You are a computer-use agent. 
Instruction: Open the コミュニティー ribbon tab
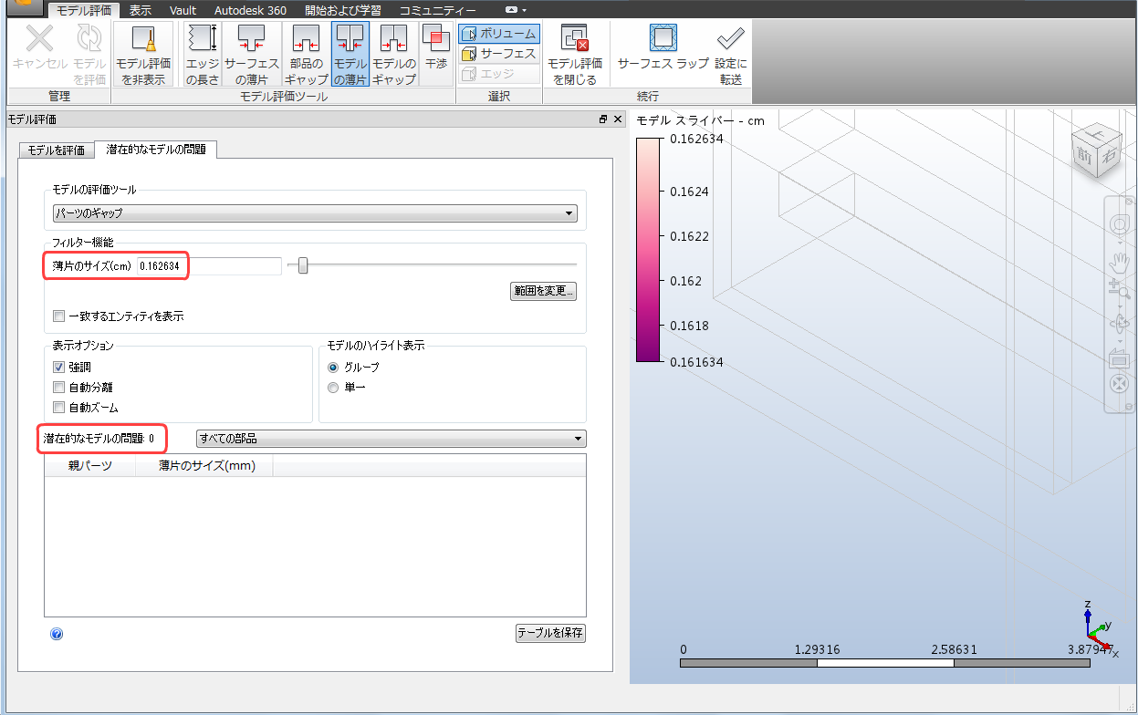point(437,11)
